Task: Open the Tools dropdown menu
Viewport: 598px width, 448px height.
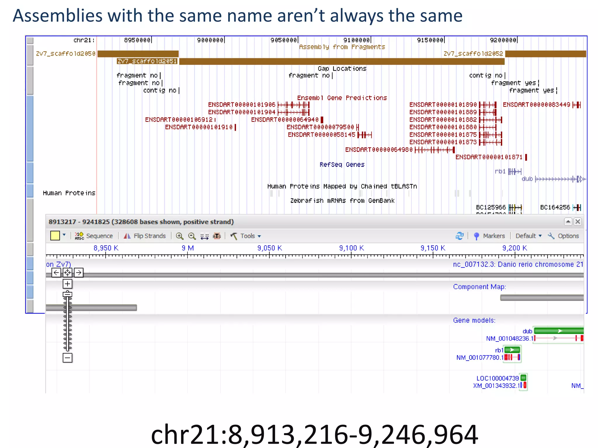Action: pyautogui.click(x=246, y=236)
